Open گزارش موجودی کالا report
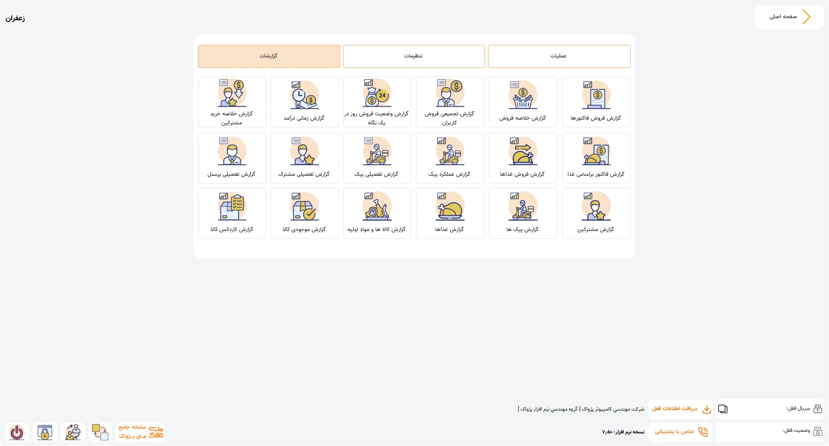 pyautogui.click(x=304, y=213)
